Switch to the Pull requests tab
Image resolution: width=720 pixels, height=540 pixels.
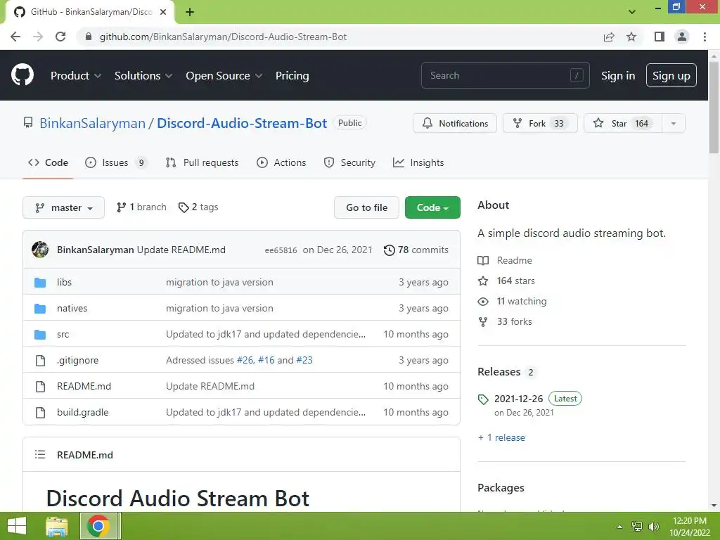pyautogui.click(x=202, y=162)
